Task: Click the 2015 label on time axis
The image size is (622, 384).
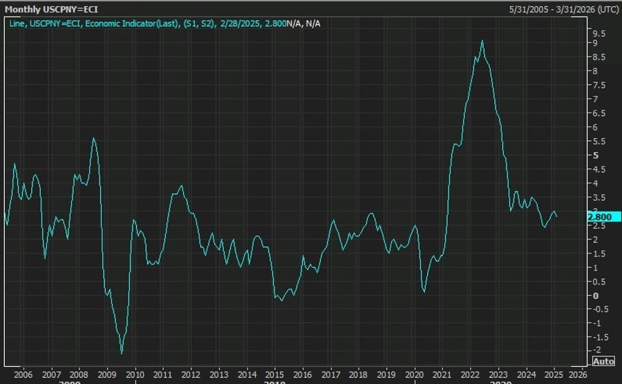Action: (274, 374)
